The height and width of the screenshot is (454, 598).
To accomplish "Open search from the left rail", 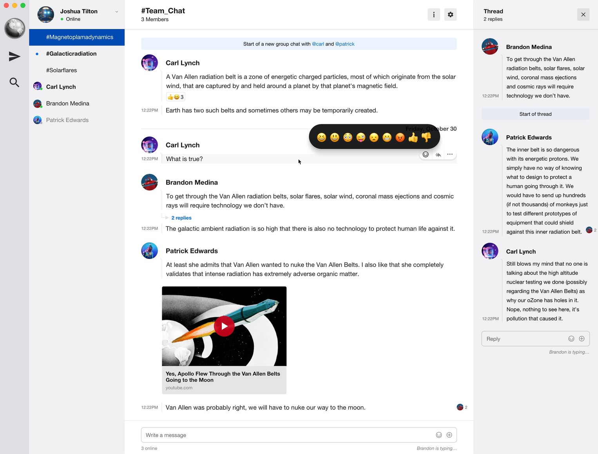I will point(14,82).
